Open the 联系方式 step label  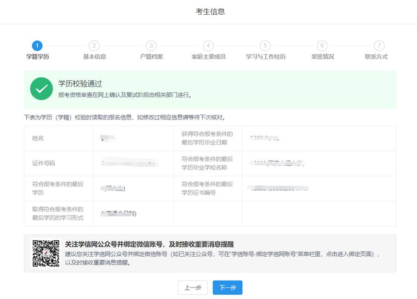(x=376, y=57)
